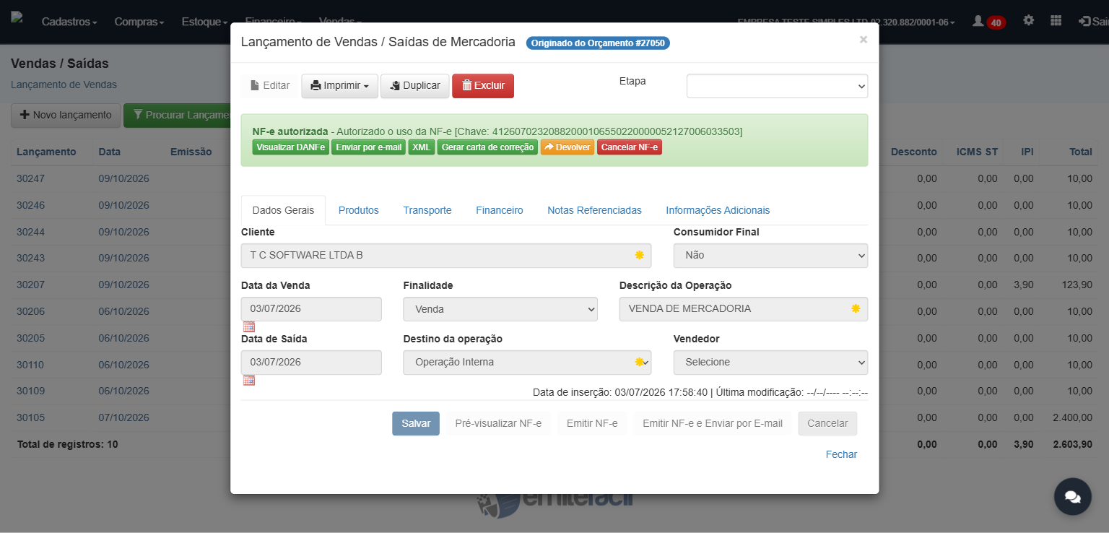Image resolution: width=1109 pixels, height=533 pixels.
Task: Click the Cliente input field
Action: (x=446, y=256)
